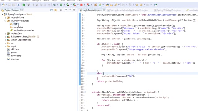Expand the Maven Dependencies node
Screen dimensions: 198x111
(5, 40)
